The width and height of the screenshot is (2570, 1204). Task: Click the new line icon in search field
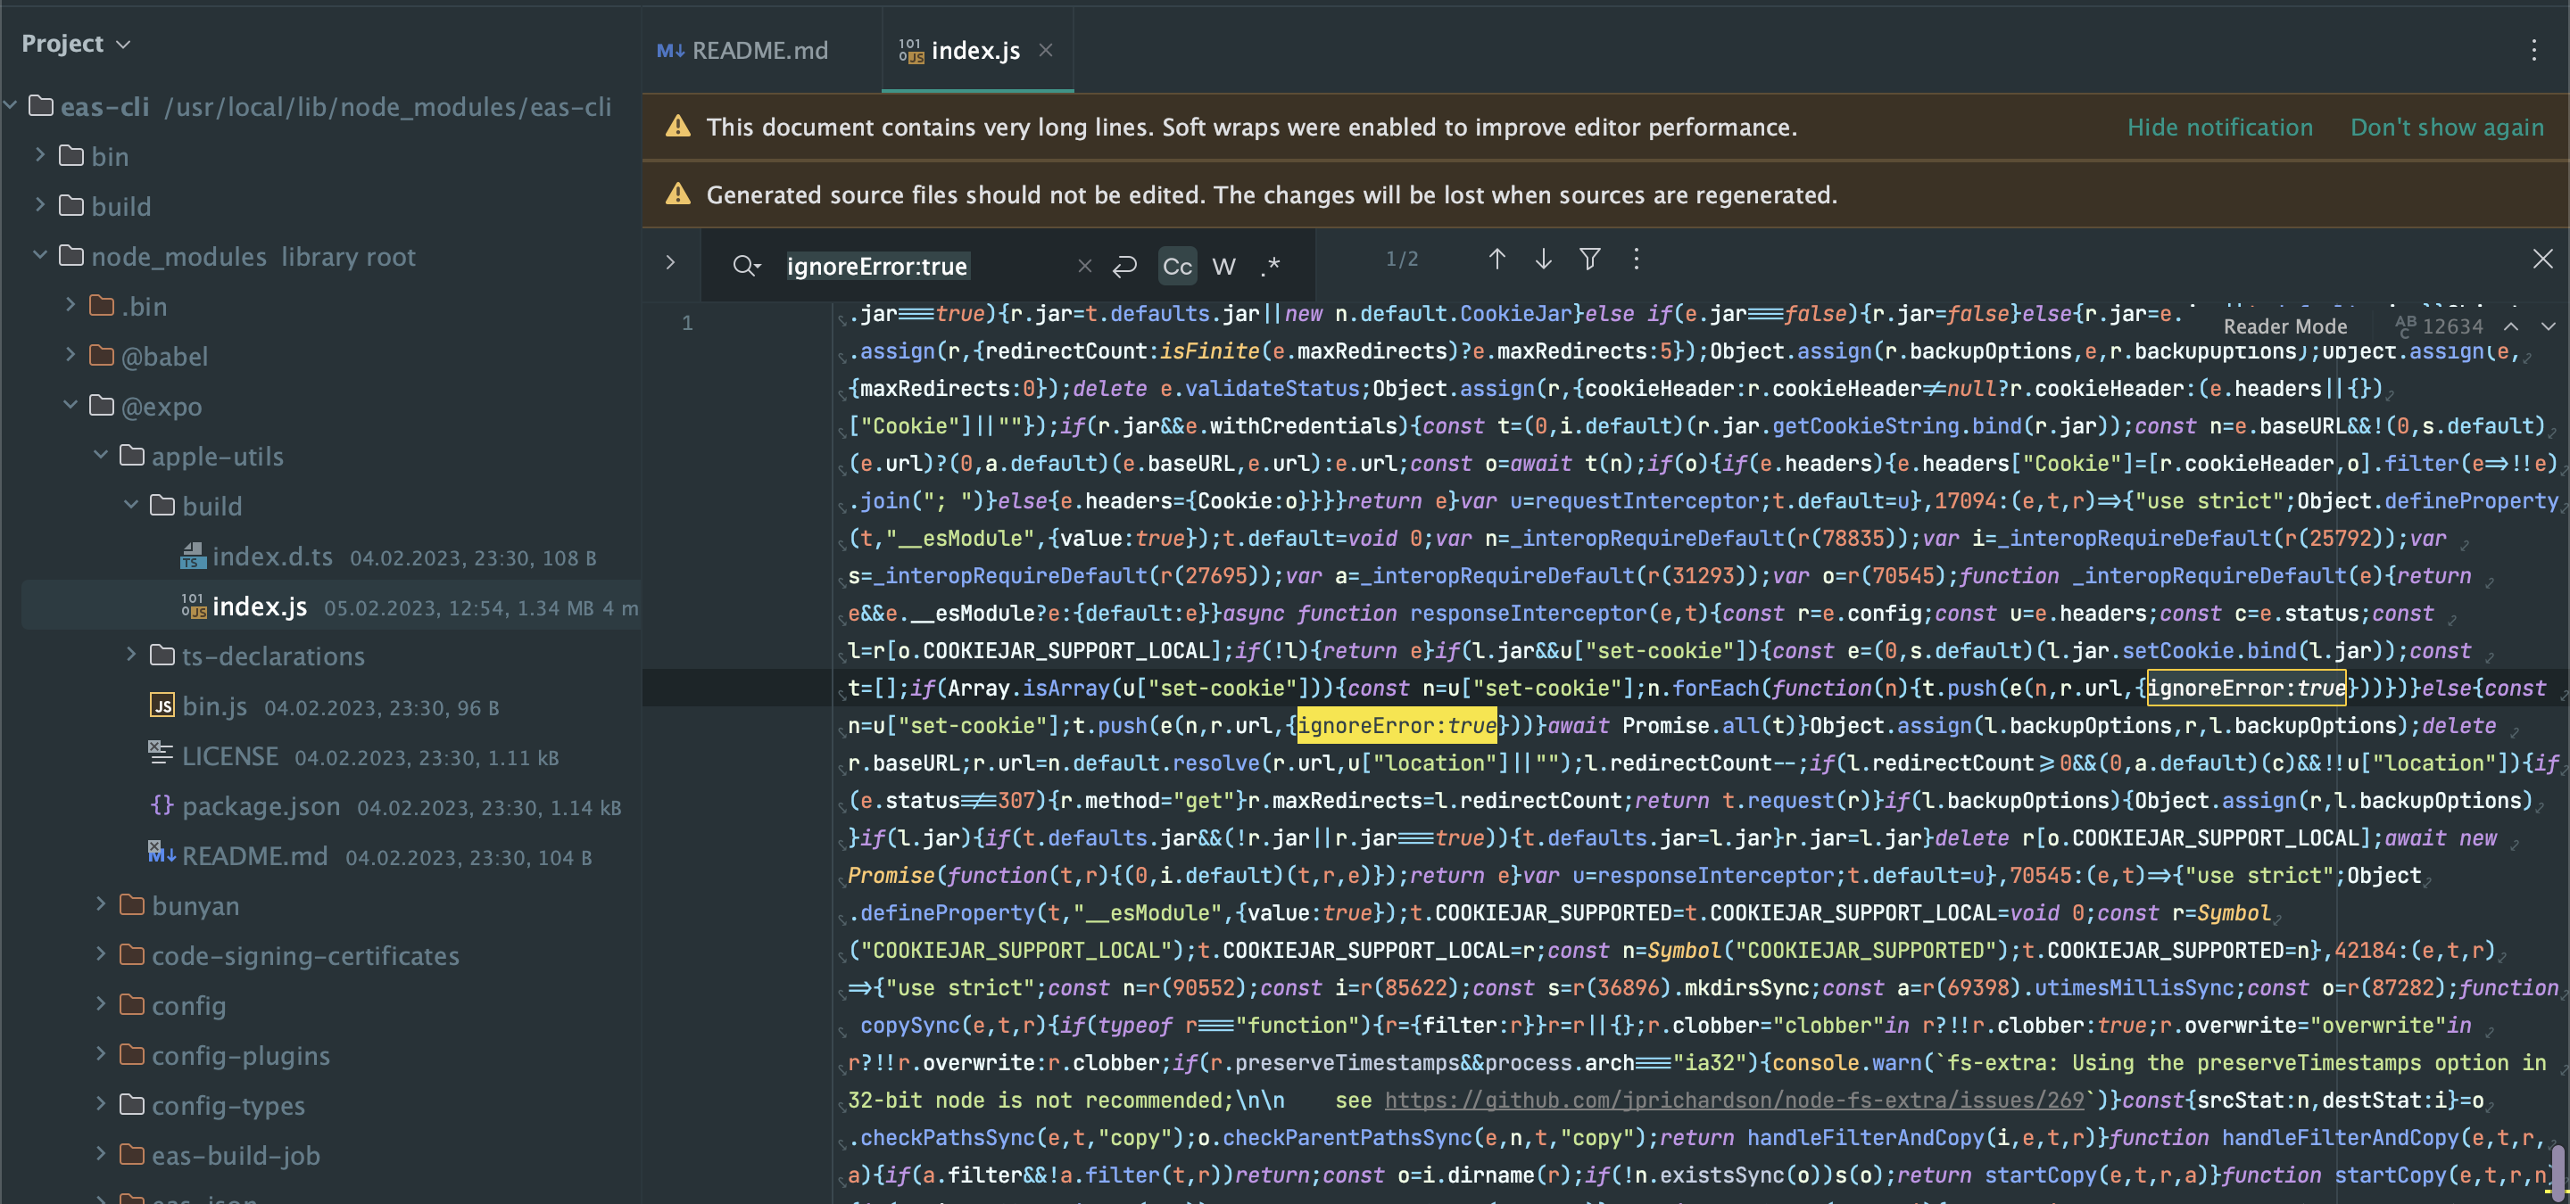1124,266
